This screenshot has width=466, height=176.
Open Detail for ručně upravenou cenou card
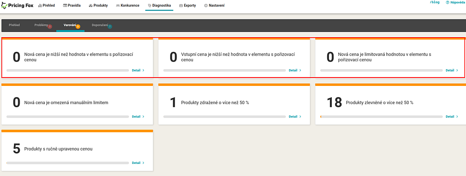tap(138, 163)
